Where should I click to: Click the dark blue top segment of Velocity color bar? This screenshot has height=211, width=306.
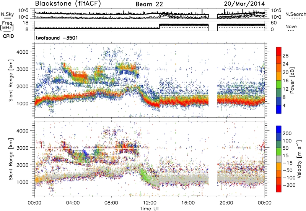(x=279, y=129)
